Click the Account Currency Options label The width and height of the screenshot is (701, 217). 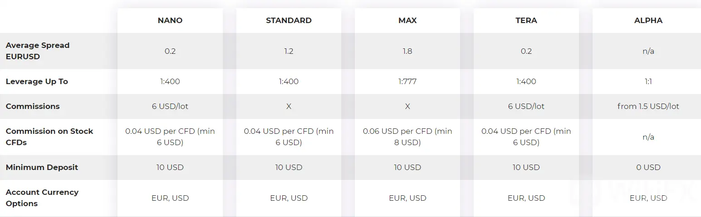42,198
